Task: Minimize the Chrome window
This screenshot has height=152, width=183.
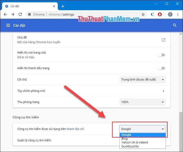Action: pos(156,4)
